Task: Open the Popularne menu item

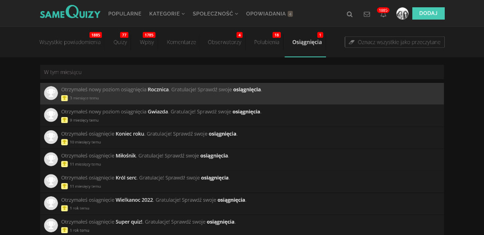Action: click(x=125, y=14)
